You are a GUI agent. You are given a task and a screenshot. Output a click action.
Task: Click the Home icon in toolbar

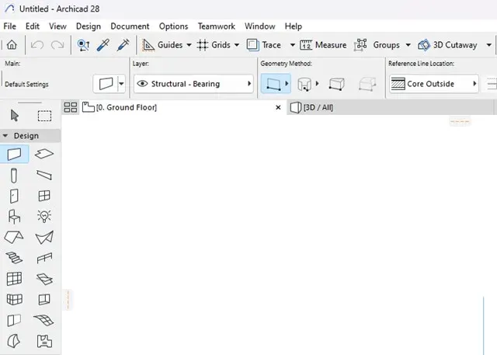click(12, 45)
